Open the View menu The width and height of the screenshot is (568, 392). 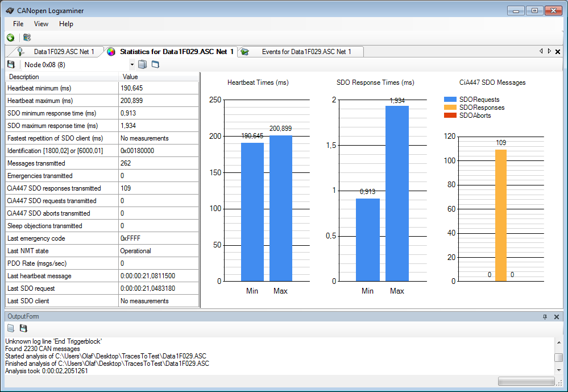point(41,24)
